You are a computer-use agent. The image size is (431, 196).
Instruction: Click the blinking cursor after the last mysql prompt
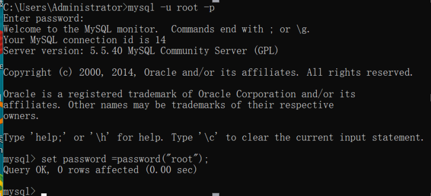coord(44,194)
